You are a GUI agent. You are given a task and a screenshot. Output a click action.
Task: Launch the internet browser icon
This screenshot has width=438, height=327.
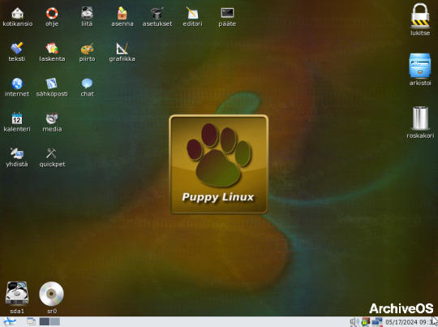17,84
